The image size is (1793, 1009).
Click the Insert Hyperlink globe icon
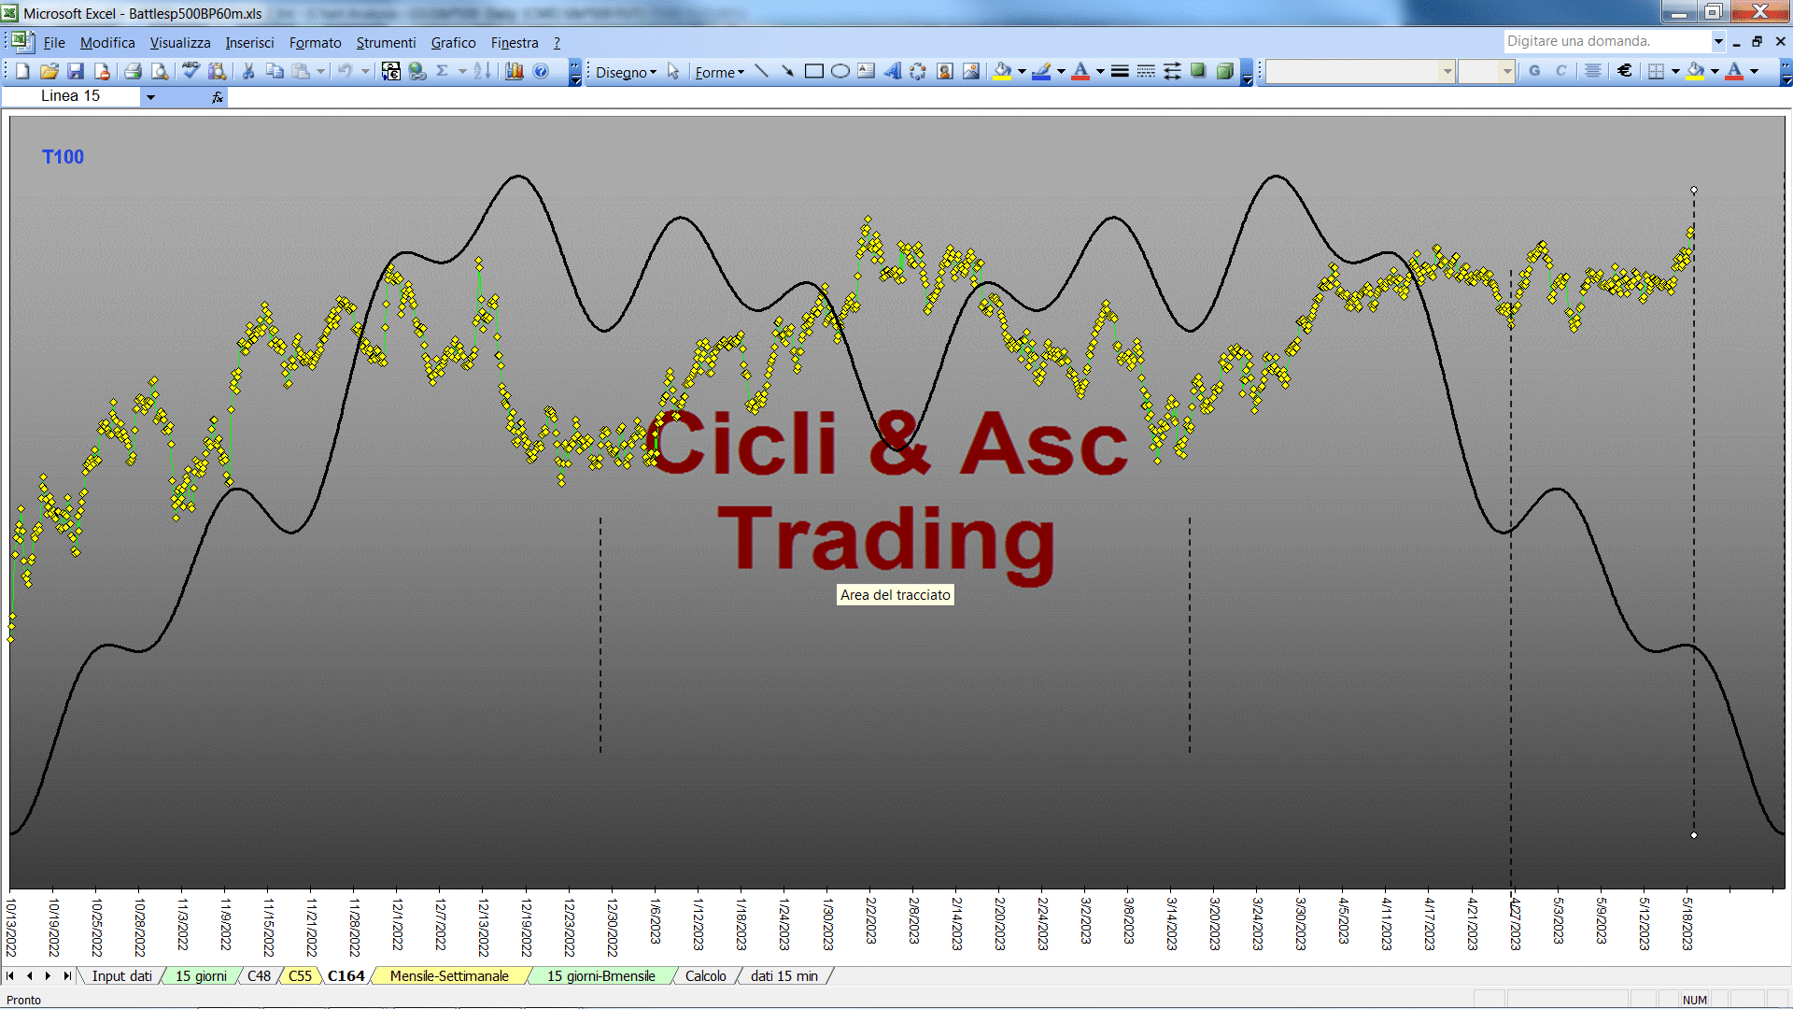[x=417, y=72]
